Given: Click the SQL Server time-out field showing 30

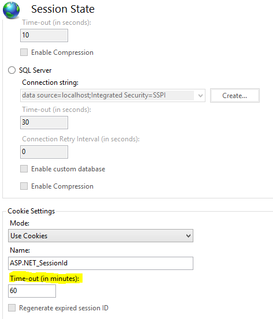Looking at the screenshot, I should click(x=44, y=122).
